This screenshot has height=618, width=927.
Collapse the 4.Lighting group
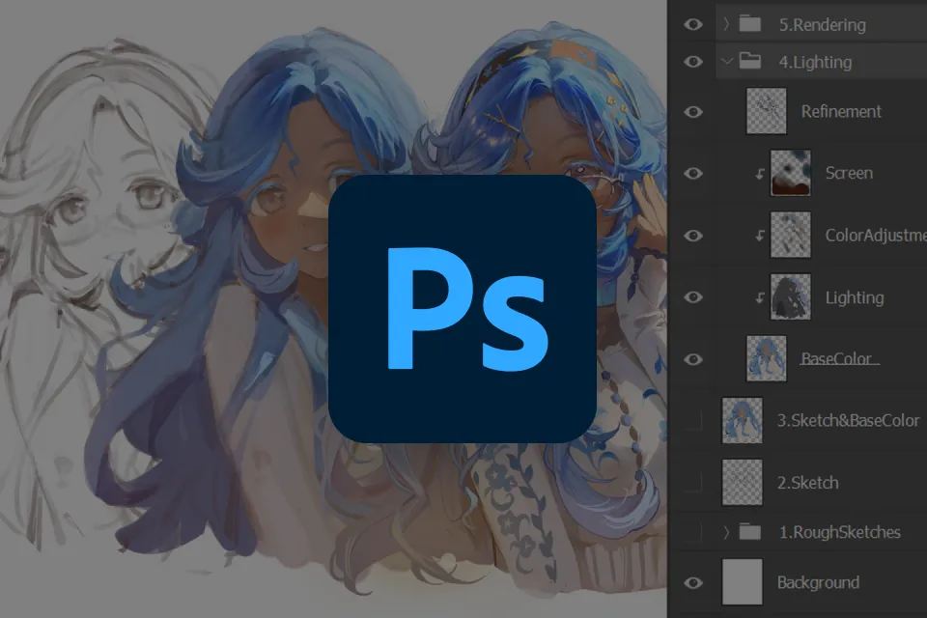[727, 62]
